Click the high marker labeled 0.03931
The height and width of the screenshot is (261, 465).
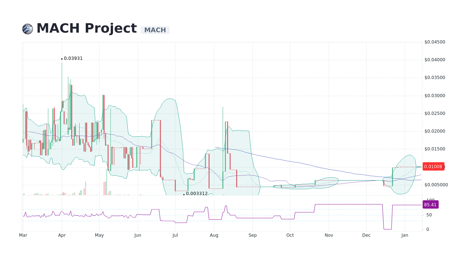pyautogui.click(x=73, y=58)
